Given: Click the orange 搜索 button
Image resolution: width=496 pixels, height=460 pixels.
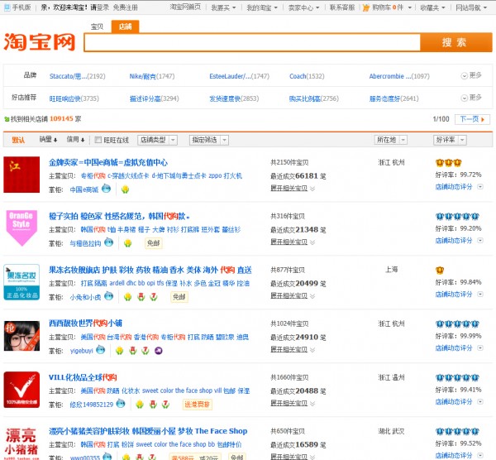Looking at the screenshot, I should (455, 42).
